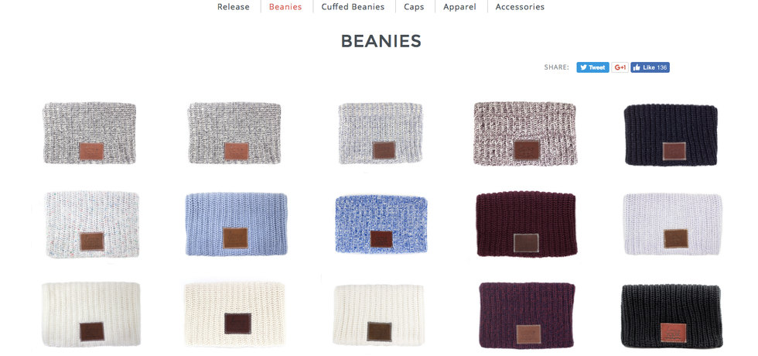Click the Facebook Like button
The image size is (758, 356).
(650, 68)
